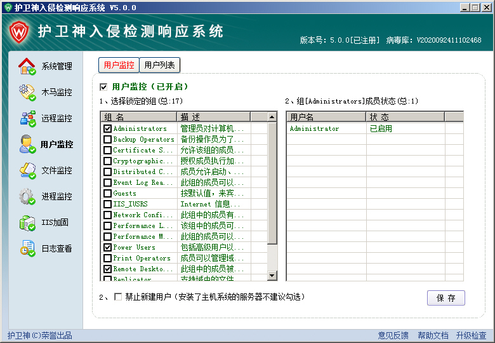Switch to the 用户列表 tab
This screenshot has height=343, width=495.
tap(161, 65)
